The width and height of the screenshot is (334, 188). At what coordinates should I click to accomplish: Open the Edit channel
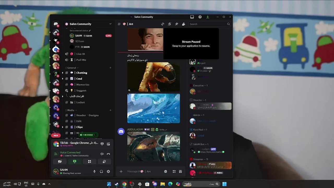pyautogui.click(x=88, y=121)
